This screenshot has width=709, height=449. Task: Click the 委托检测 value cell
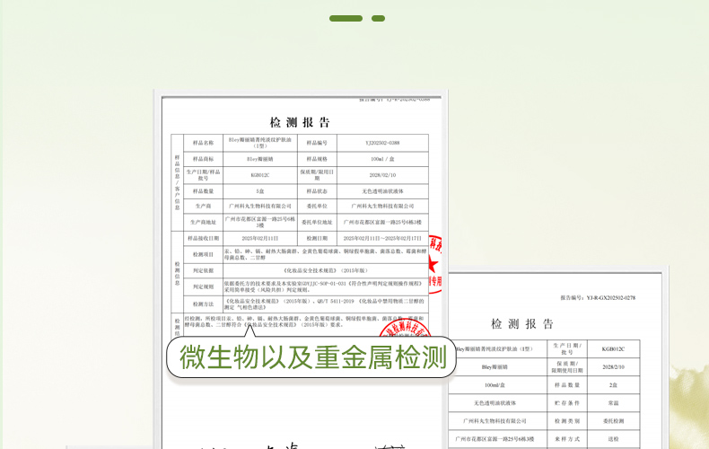pos(613,421)
